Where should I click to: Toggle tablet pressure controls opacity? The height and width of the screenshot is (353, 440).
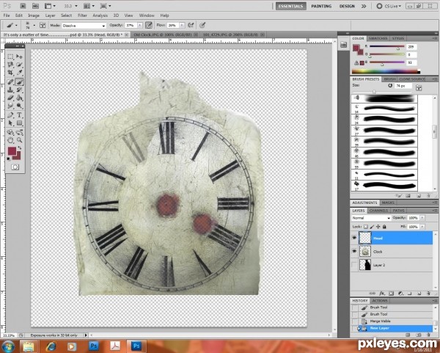point(149,25)
